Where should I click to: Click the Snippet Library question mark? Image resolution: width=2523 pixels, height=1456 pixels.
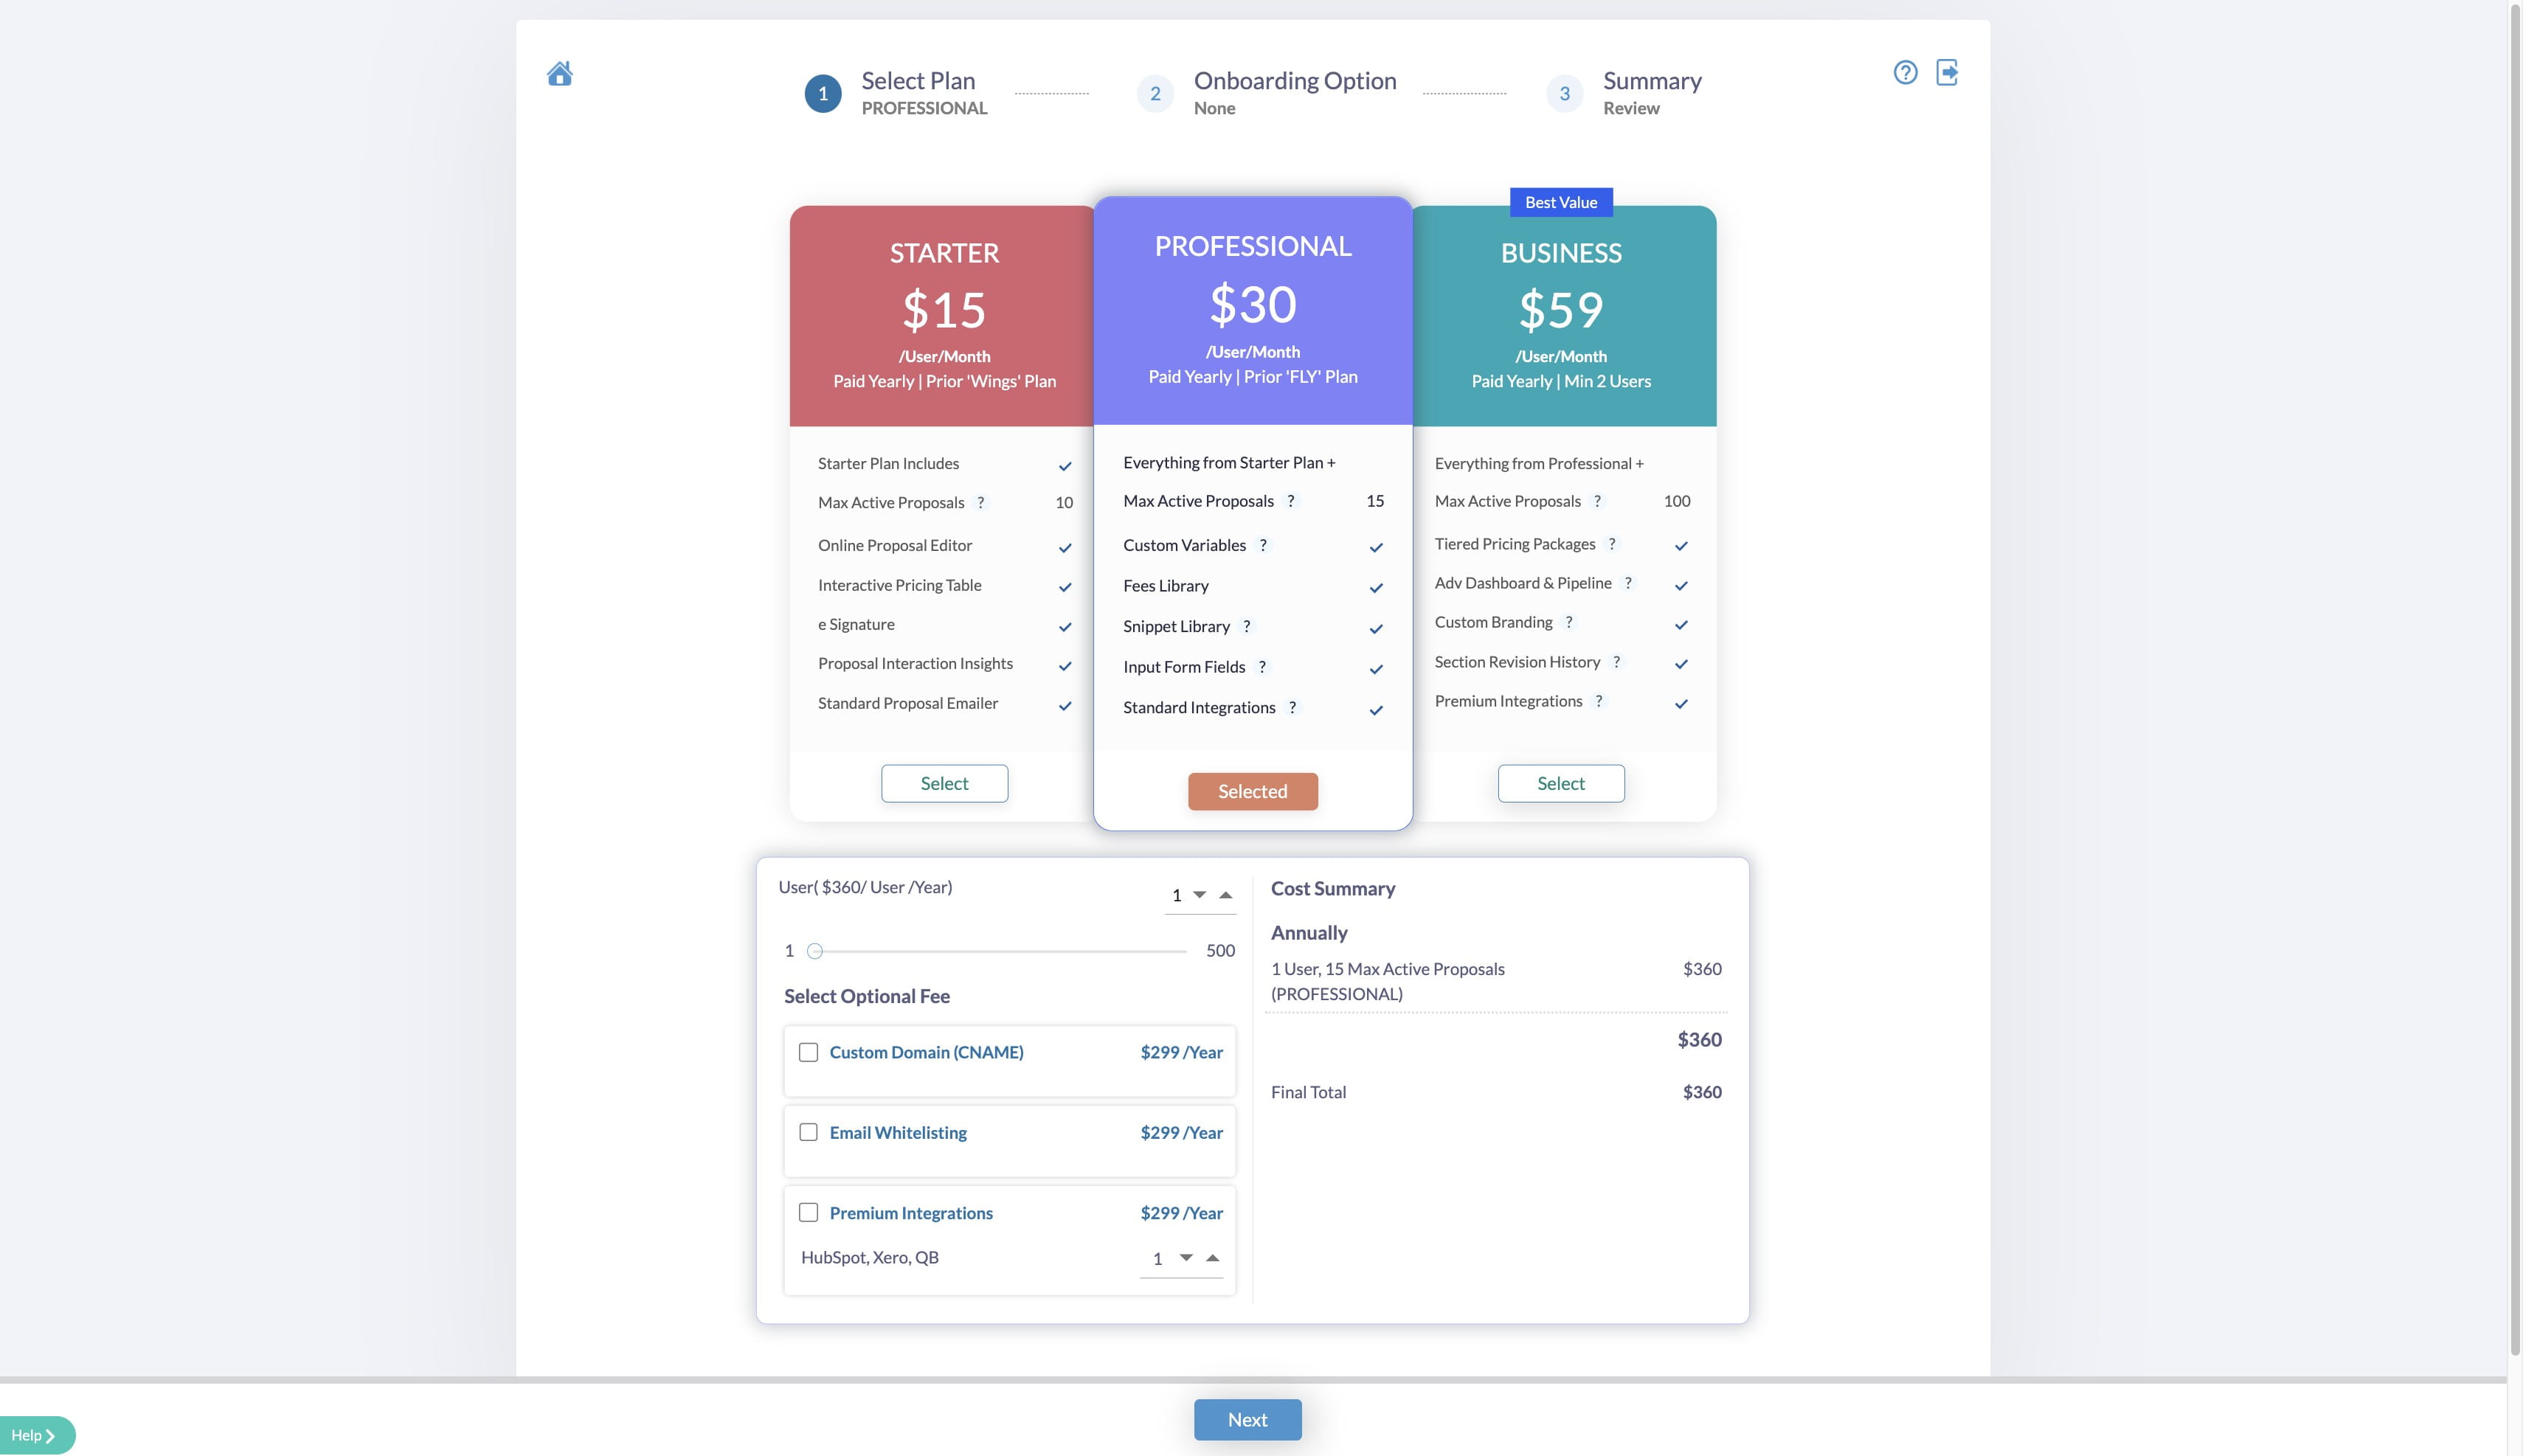click(1246, 627)
